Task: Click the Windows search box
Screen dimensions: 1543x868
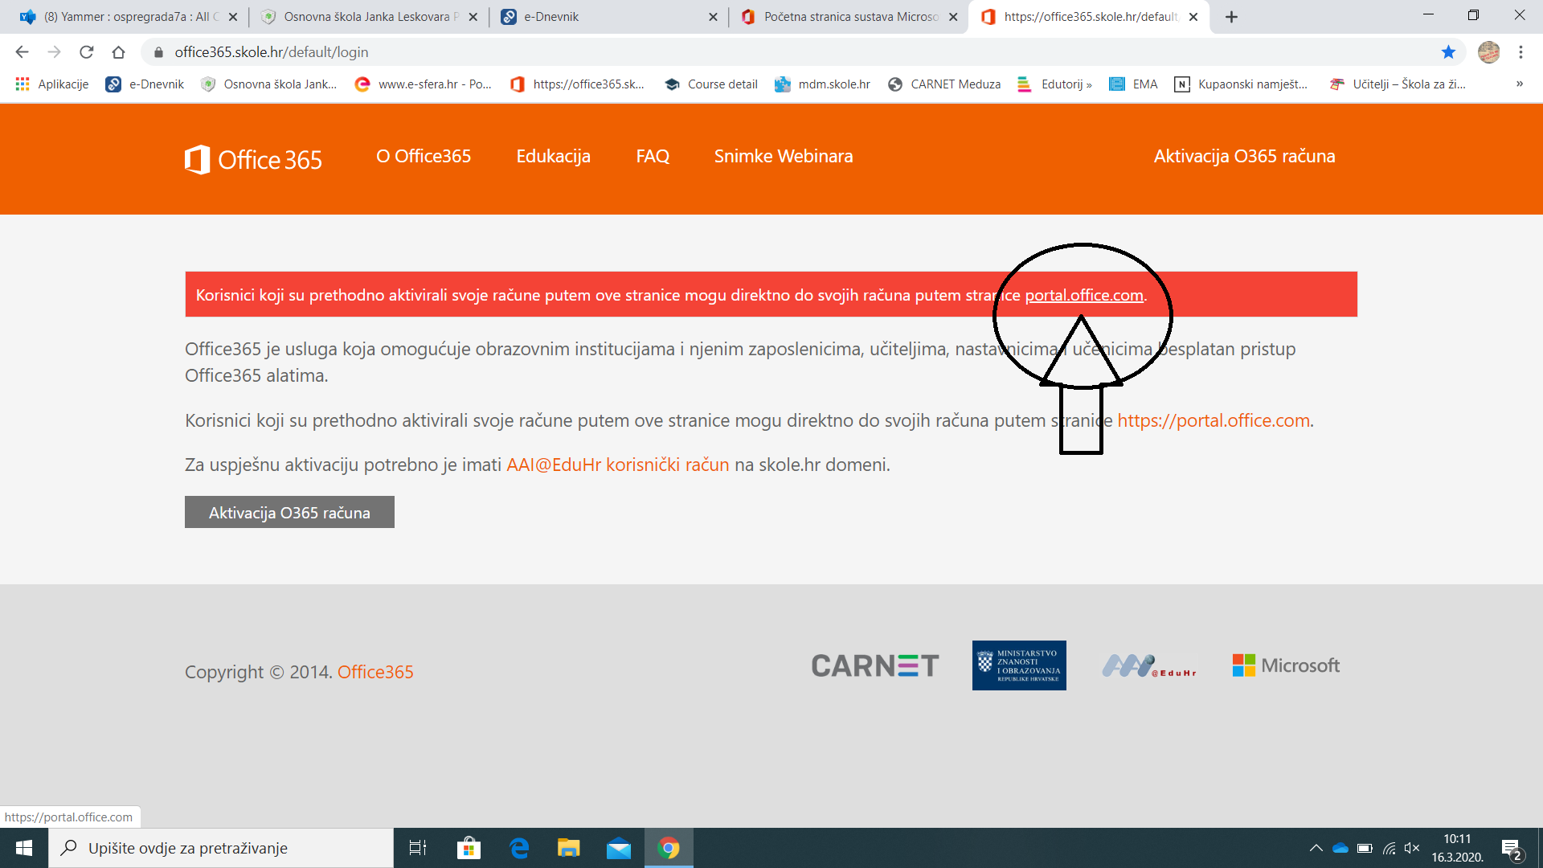Action: (221, 848)
